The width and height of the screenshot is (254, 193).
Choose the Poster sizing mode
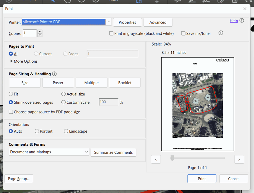58,83
